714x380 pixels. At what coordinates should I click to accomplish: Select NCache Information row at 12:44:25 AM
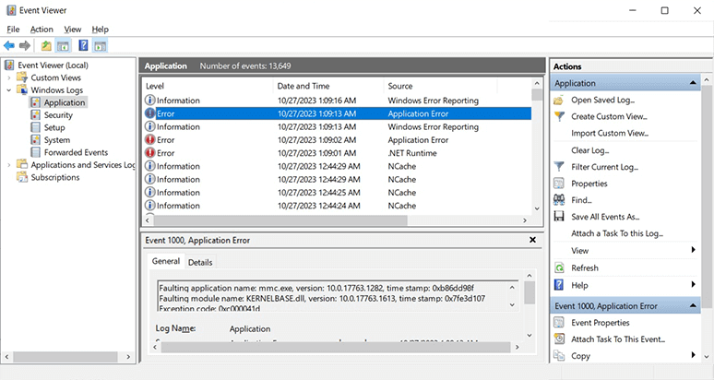click(337, 193)
